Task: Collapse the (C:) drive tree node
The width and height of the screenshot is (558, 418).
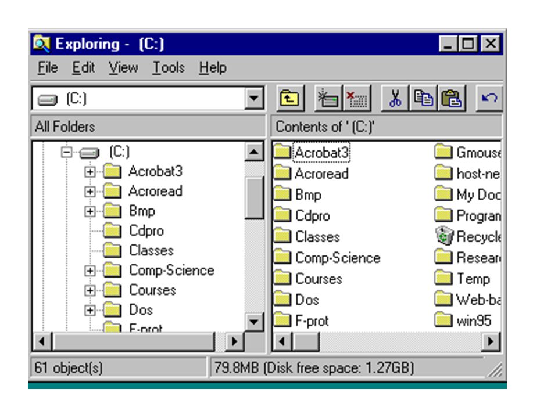Action: (66, 152)
